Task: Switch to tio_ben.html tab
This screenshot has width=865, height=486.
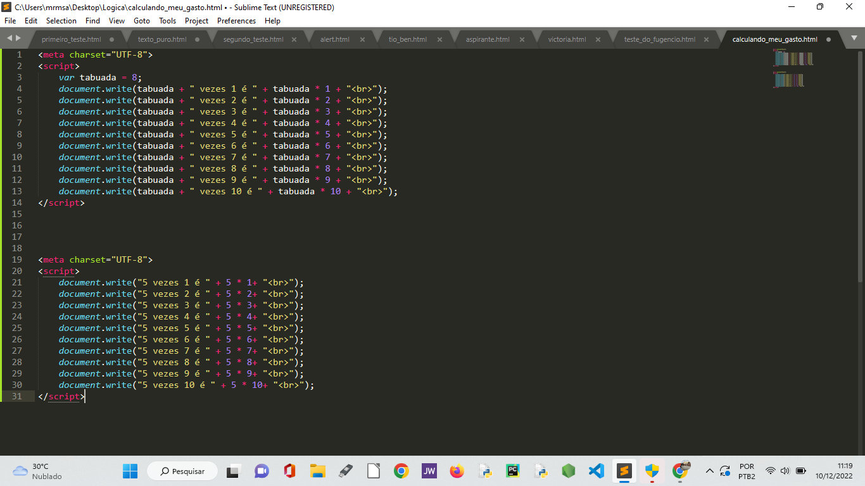Action: (408, 39)
